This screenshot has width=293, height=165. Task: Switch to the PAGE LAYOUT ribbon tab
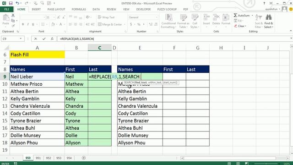click(56, 9)
